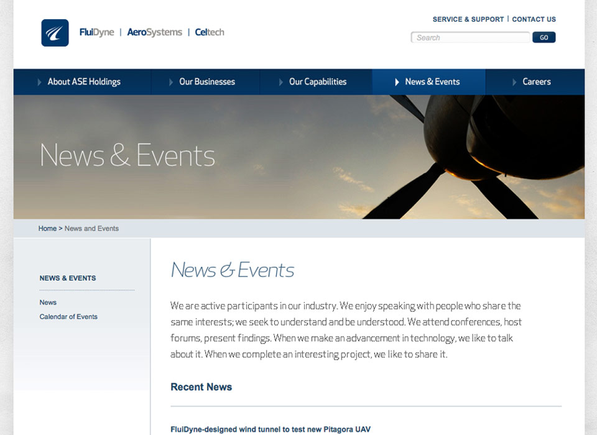This screenshot has height=435, width=597.
Task: Open the Our Businesses menu
Action: coord(207,81)
